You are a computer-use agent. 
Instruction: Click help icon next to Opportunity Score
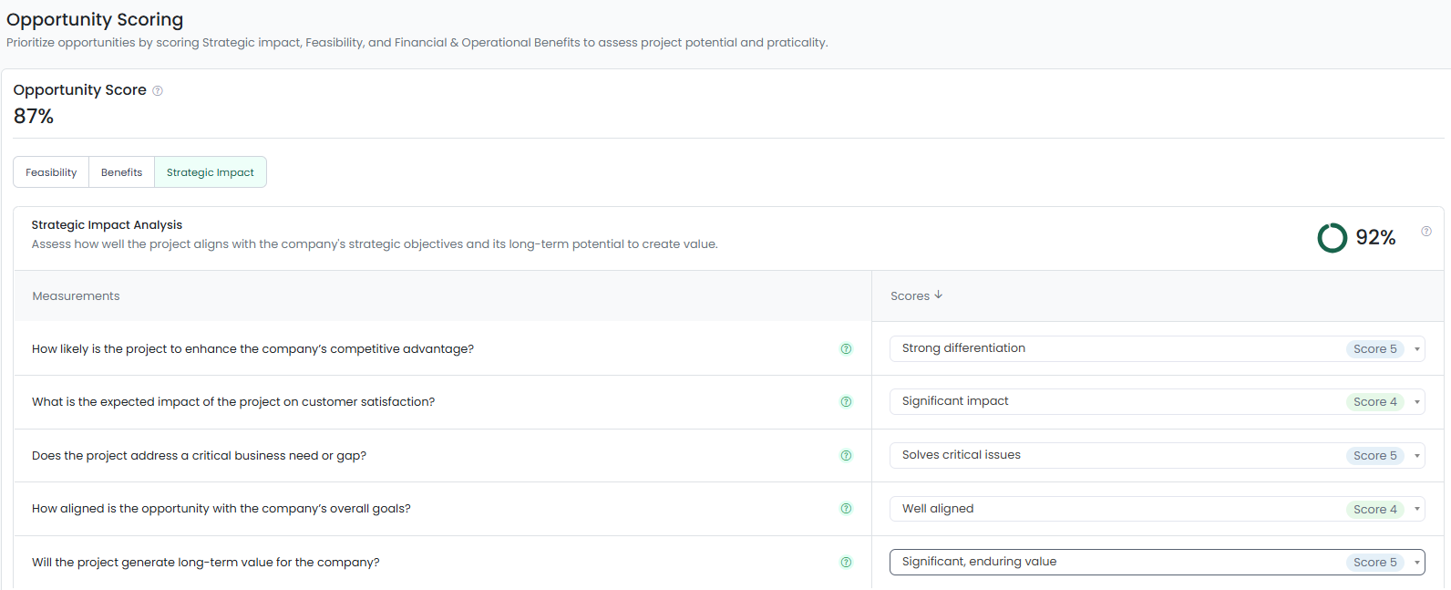[x=158, y=90]
